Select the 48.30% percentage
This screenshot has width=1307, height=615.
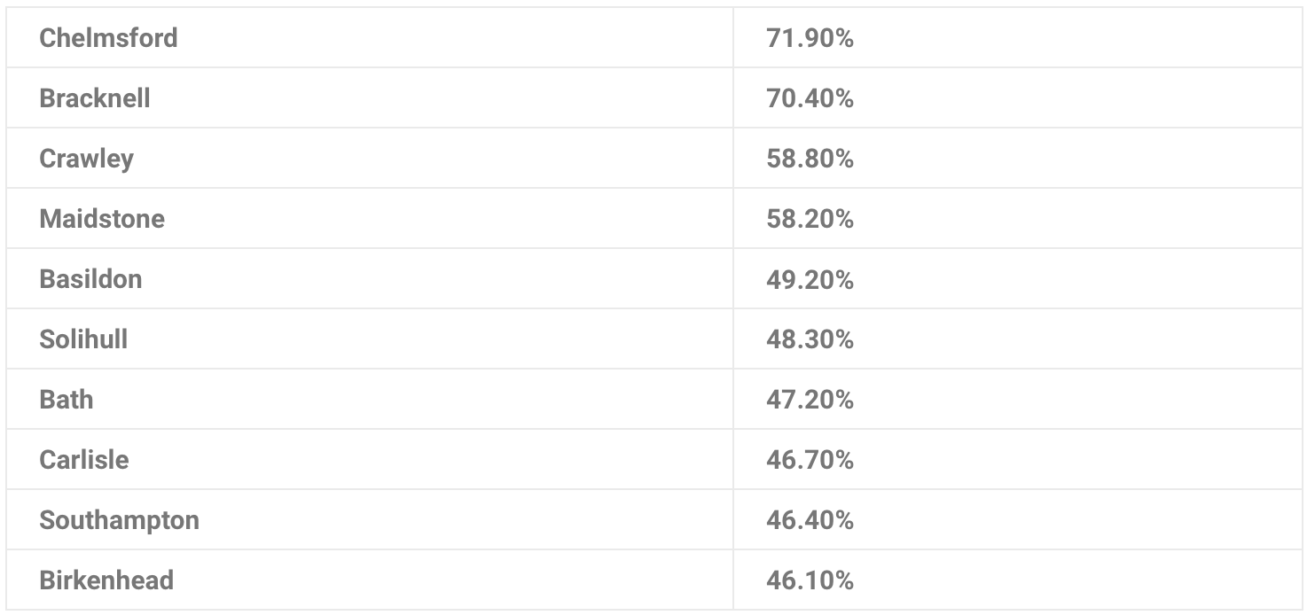[810, 339]
